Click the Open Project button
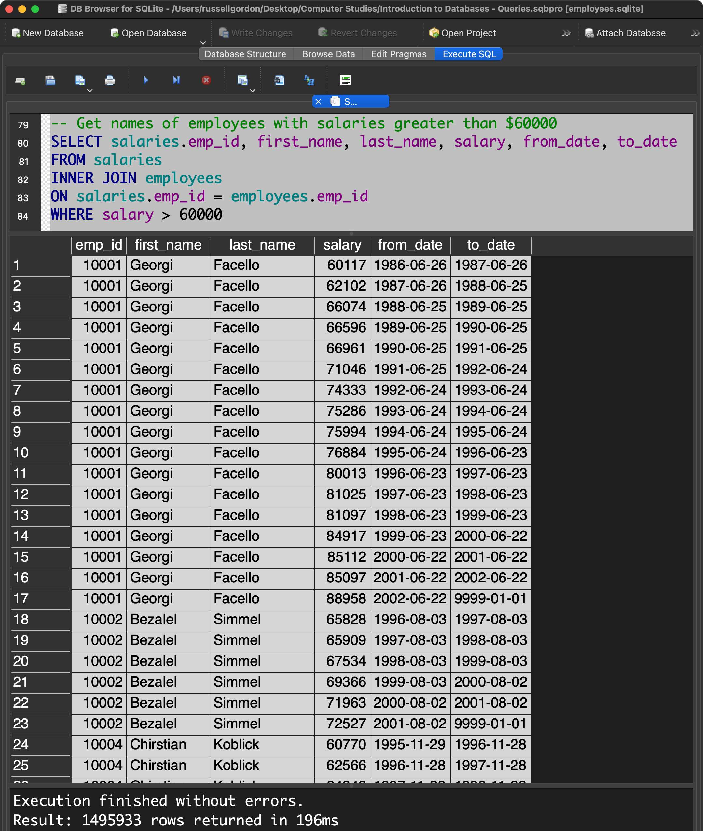The image size is (703, 831). [x=462, y=33]
